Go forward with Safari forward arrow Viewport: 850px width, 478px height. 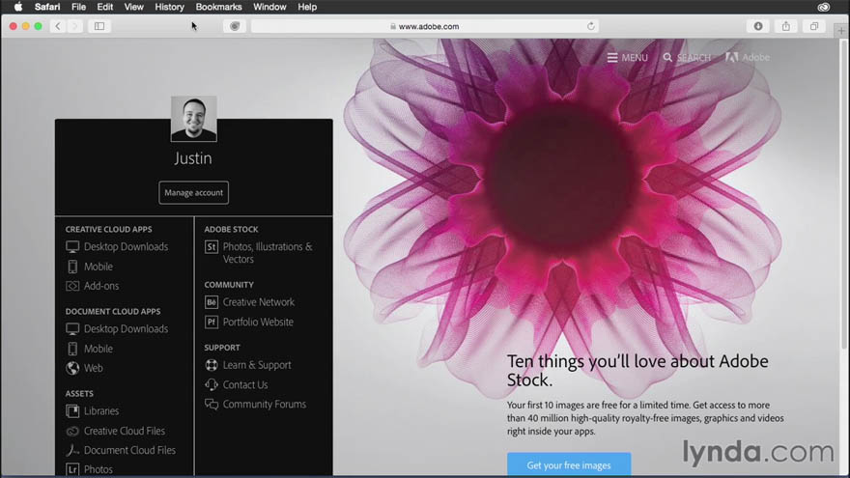point(74,26)
